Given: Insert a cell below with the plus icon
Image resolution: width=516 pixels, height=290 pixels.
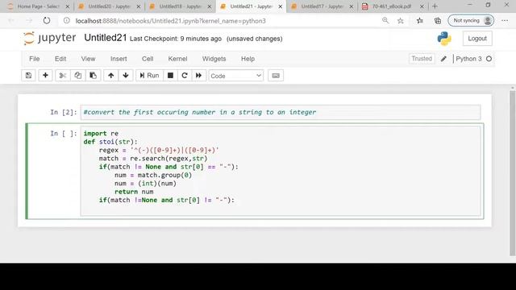Looking at the screenshot, I should click(45, 76).
